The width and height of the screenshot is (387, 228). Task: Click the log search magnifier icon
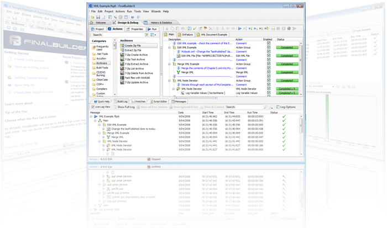(x=265, y=107)
